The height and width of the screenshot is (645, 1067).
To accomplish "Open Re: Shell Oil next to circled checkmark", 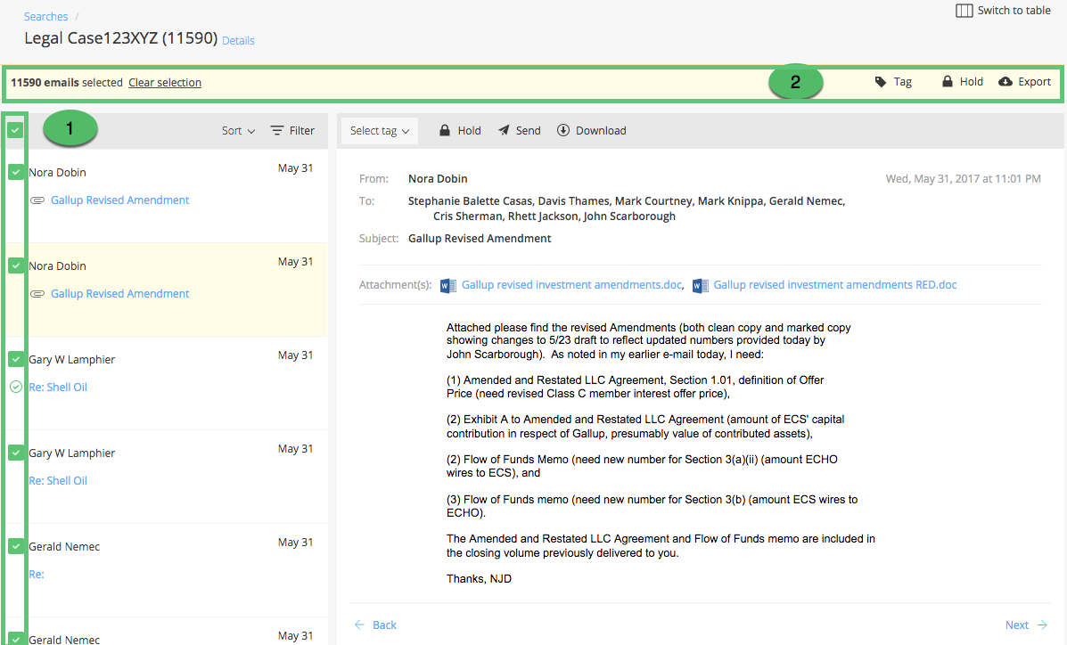I will click(x=58, y=388).
